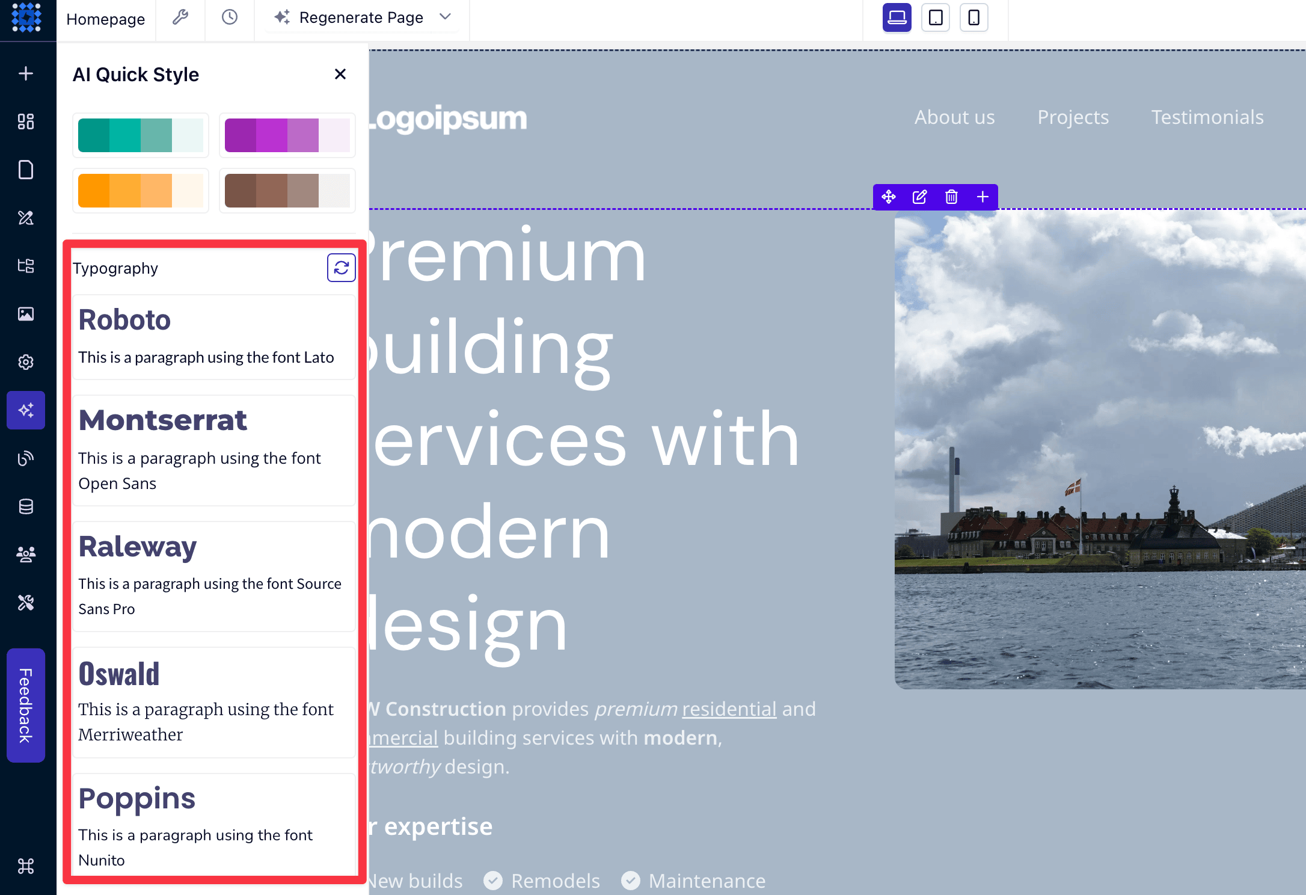Click the tablet view icon
Viewport: 1306px width, 895px height.
click(935, 19)
